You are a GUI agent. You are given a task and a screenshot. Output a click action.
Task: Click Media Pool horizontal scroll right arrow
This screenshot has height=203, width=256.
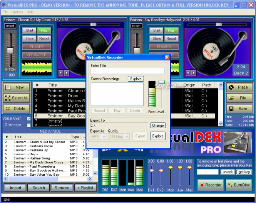(x=89, y=179)
